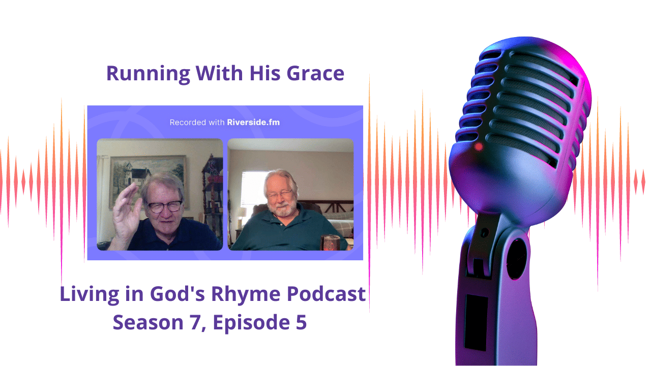Image resolution: width=651 pixels, height=366 pixels.
Task: Click "Living in God's Rhyme Podcast" text
Action: click(213, 294)
